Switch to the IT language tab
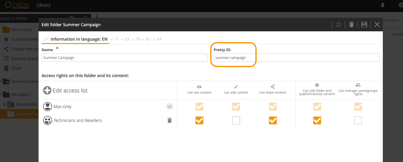This screenshot has width=403, height=162. (117, 39)
